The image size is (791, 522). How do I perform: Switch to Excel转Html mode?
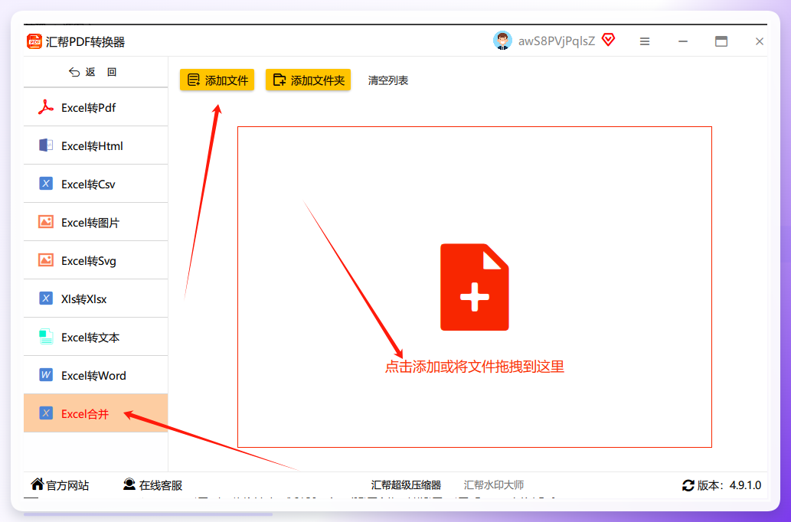[96, 145]
